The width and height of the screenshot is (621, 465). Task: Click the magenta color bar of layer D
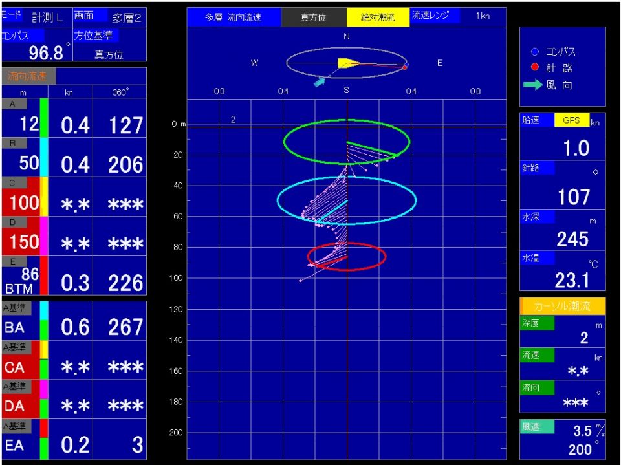(x=44, y=235)
